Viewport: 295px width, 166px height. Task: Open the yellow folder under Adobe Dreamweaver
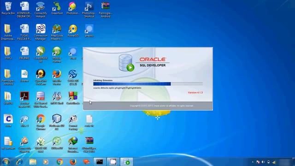(8, 53)
